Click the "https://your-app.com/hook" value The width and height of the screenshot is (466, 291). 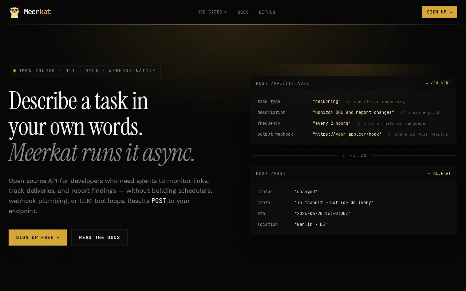point(347,134)
